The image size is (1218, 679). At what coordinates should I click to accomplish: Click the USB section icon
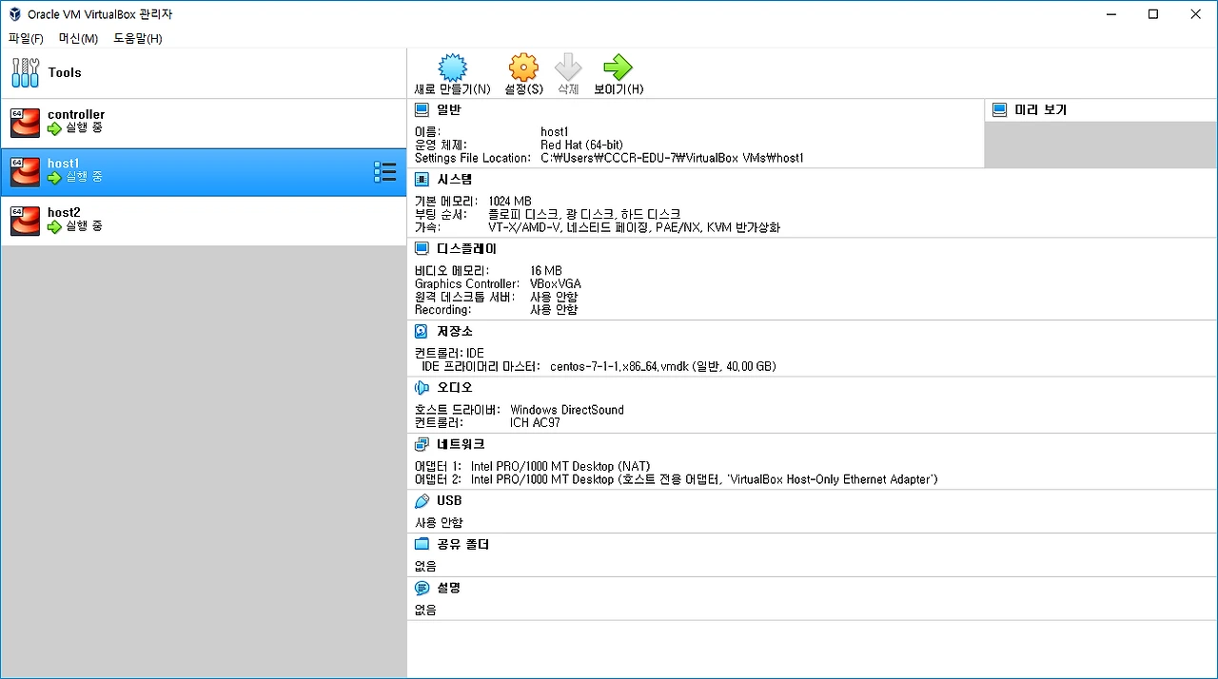422,500
